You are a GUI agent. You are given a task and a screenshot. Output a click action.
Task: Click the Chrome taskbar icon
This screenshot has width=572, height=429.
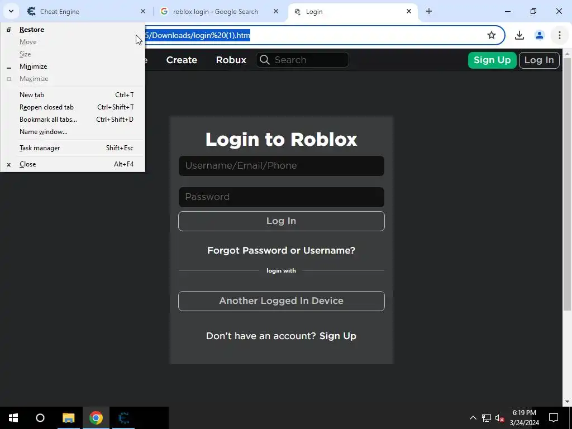(96, 418)
